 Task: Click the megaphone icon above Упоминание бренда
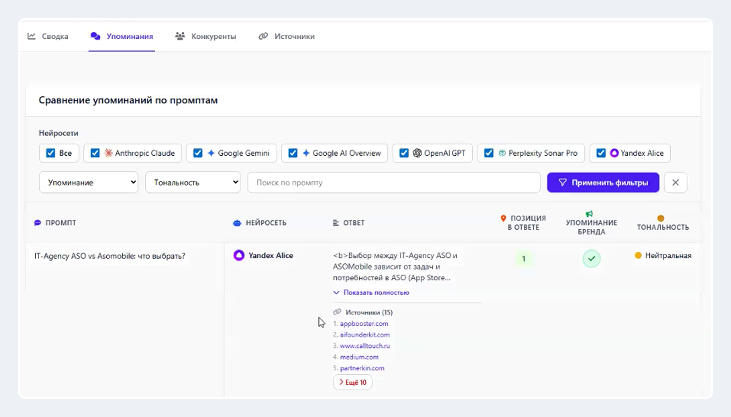tap(589, 214)
